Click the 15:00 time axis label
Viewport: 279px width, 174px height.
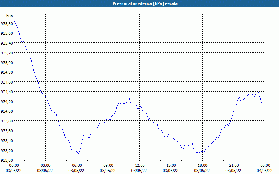pyautogui.click(x=171, y=166)
